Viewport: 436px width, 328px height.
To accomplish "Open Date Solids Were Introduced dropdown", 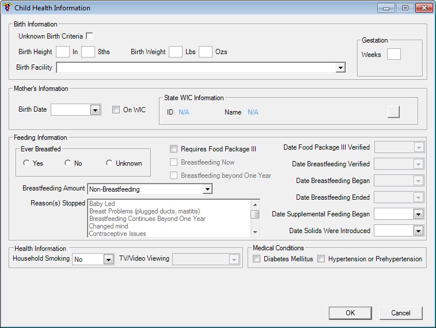I will [x=419, y=231].
